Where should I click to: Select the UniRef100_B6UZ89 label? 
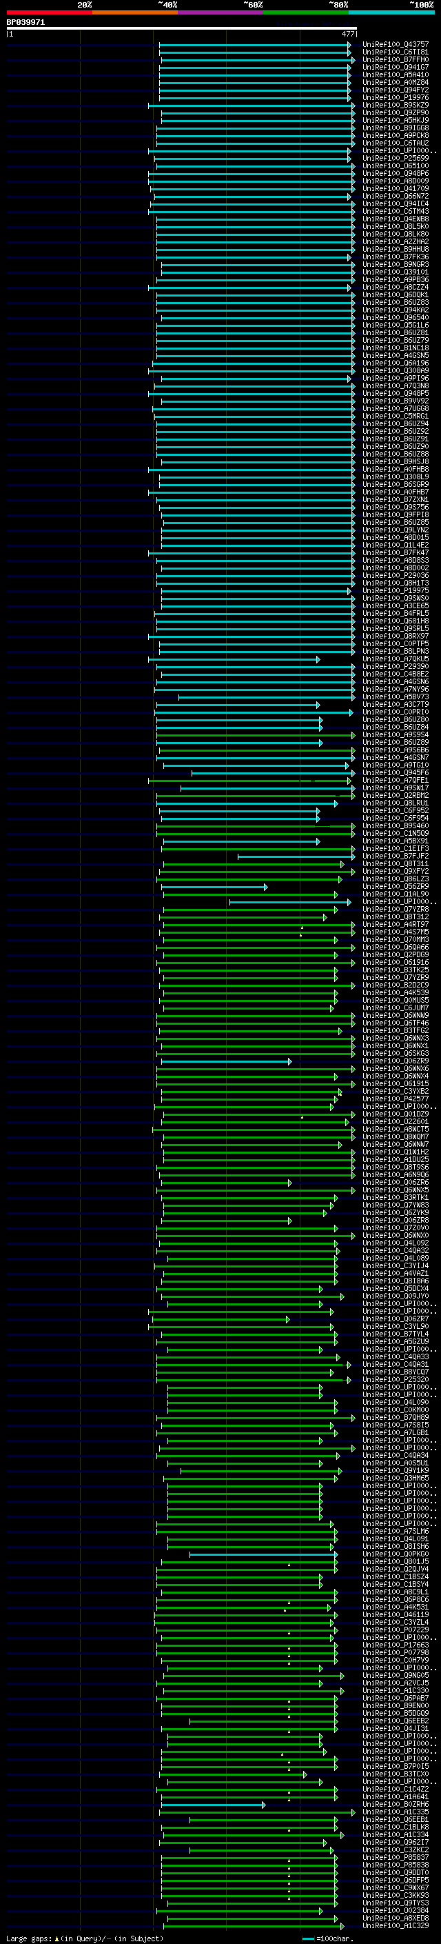point(396,742)
